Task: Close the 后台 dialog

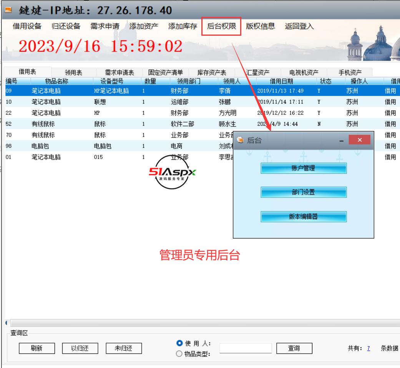Action: click(359, 140)
